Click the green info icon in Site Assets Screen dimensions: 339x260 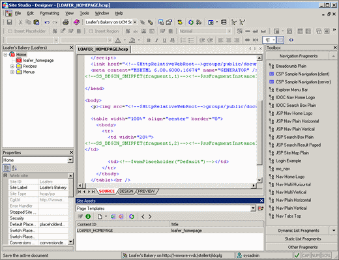coord(88,216)
